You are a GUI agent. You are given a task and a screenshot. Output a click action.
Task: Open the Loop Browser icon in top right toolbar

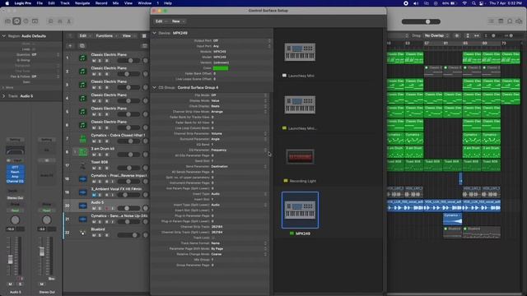510,21
